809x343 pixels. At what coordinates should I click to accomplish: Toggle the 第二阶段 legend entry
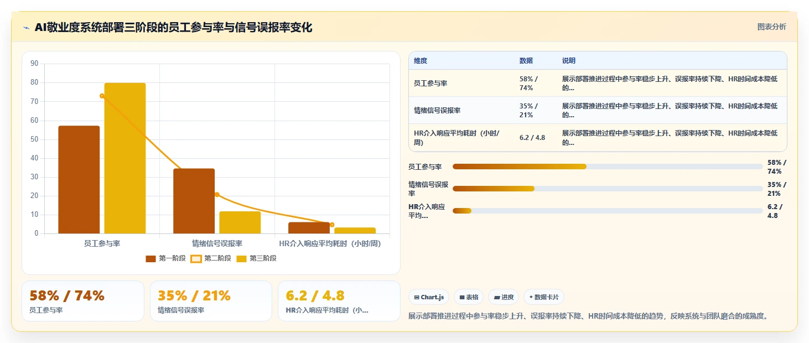[211, 258]
